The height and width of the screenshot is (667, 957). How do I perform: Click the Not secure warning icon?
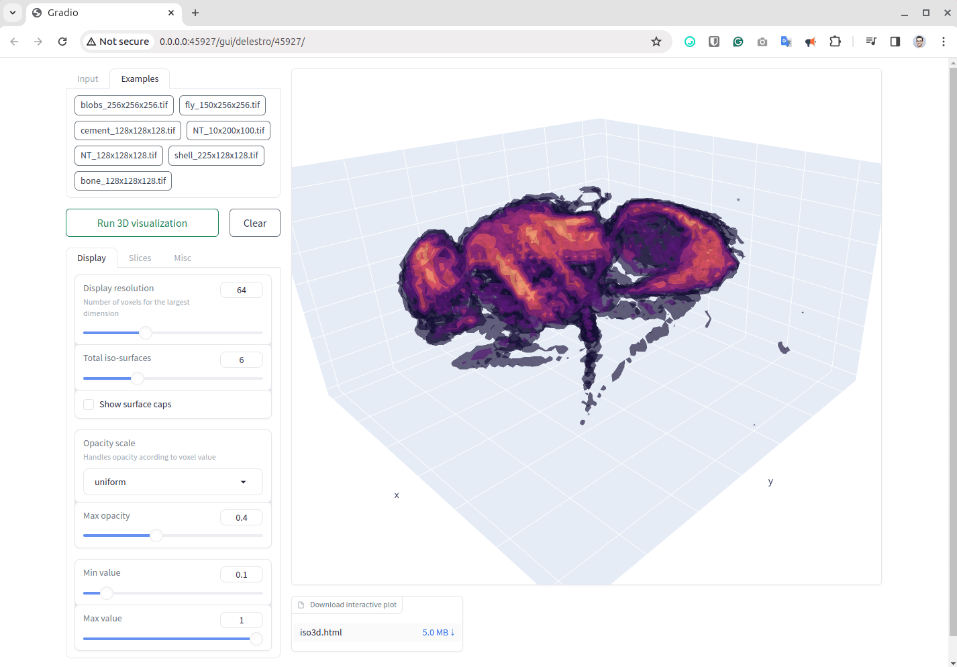click(x=91, y=42)
